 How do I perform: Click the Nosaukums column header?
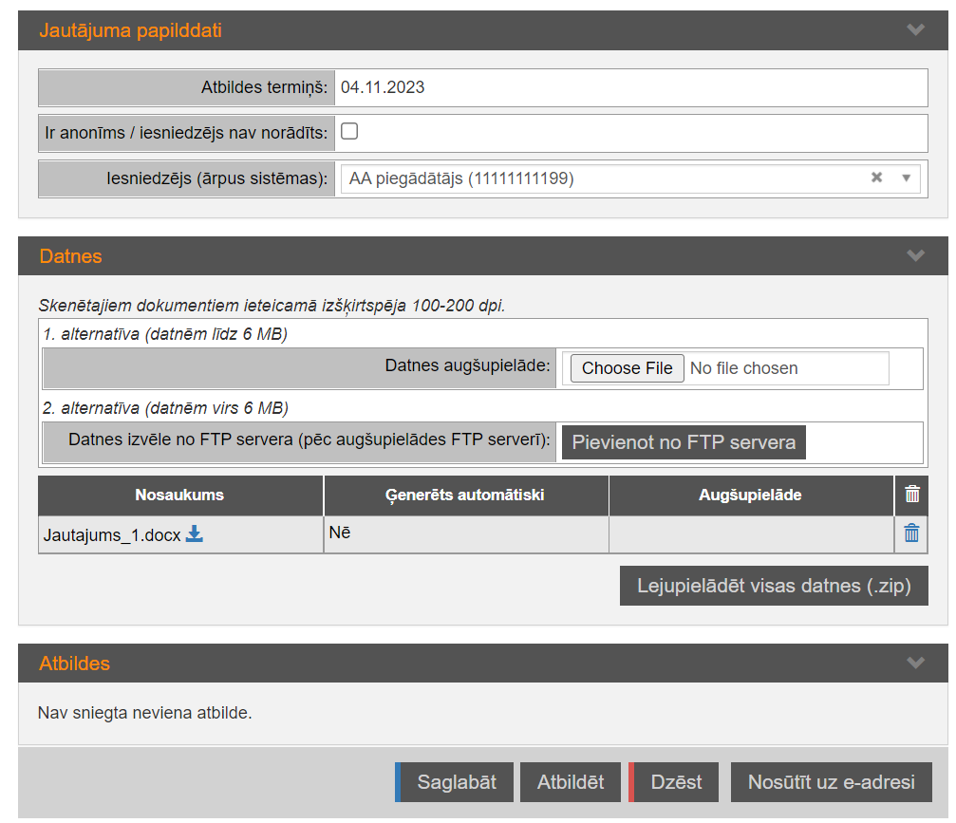(180, 495)
